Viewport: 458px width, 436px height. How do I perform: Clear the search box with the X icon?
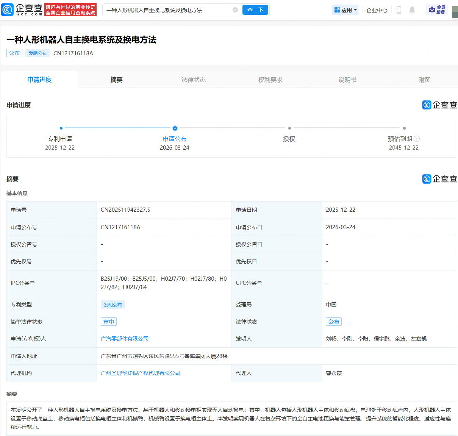235,10
